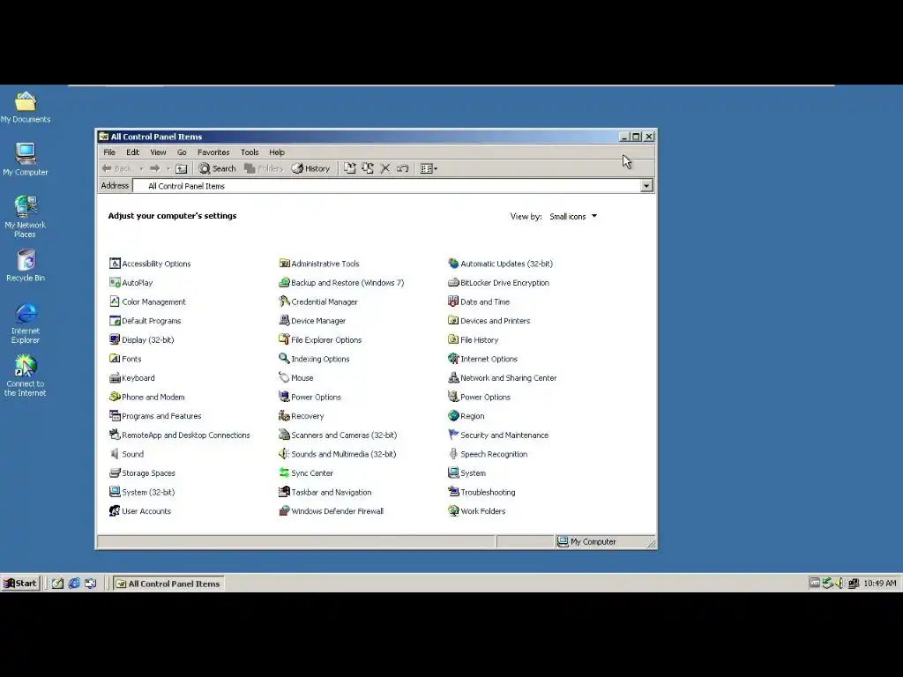Open Accessibility Options icon
Screen dimensions: 903x677
point(115,263)
